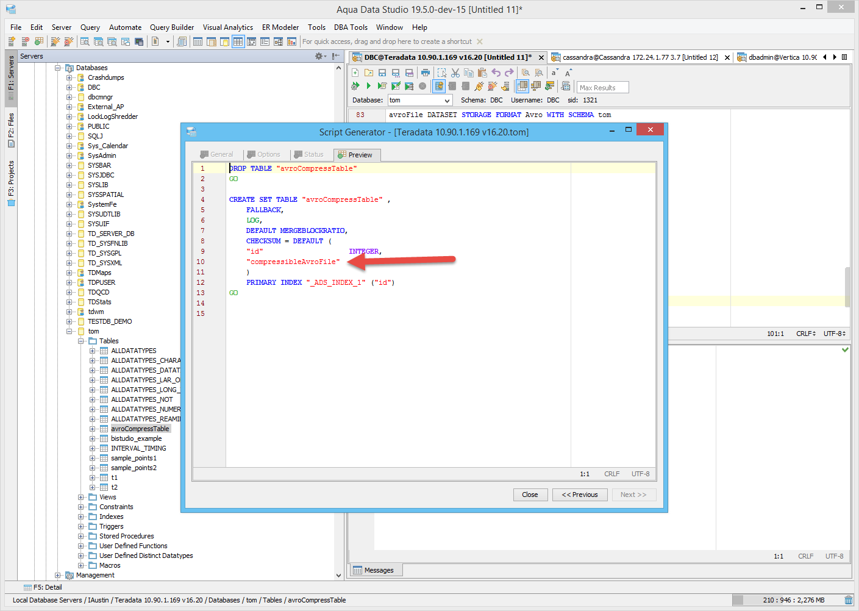This screenshot has width=859, height=611.
Task: Click the Servers tree vertical scrollbar down arrow
Action: 339,575
